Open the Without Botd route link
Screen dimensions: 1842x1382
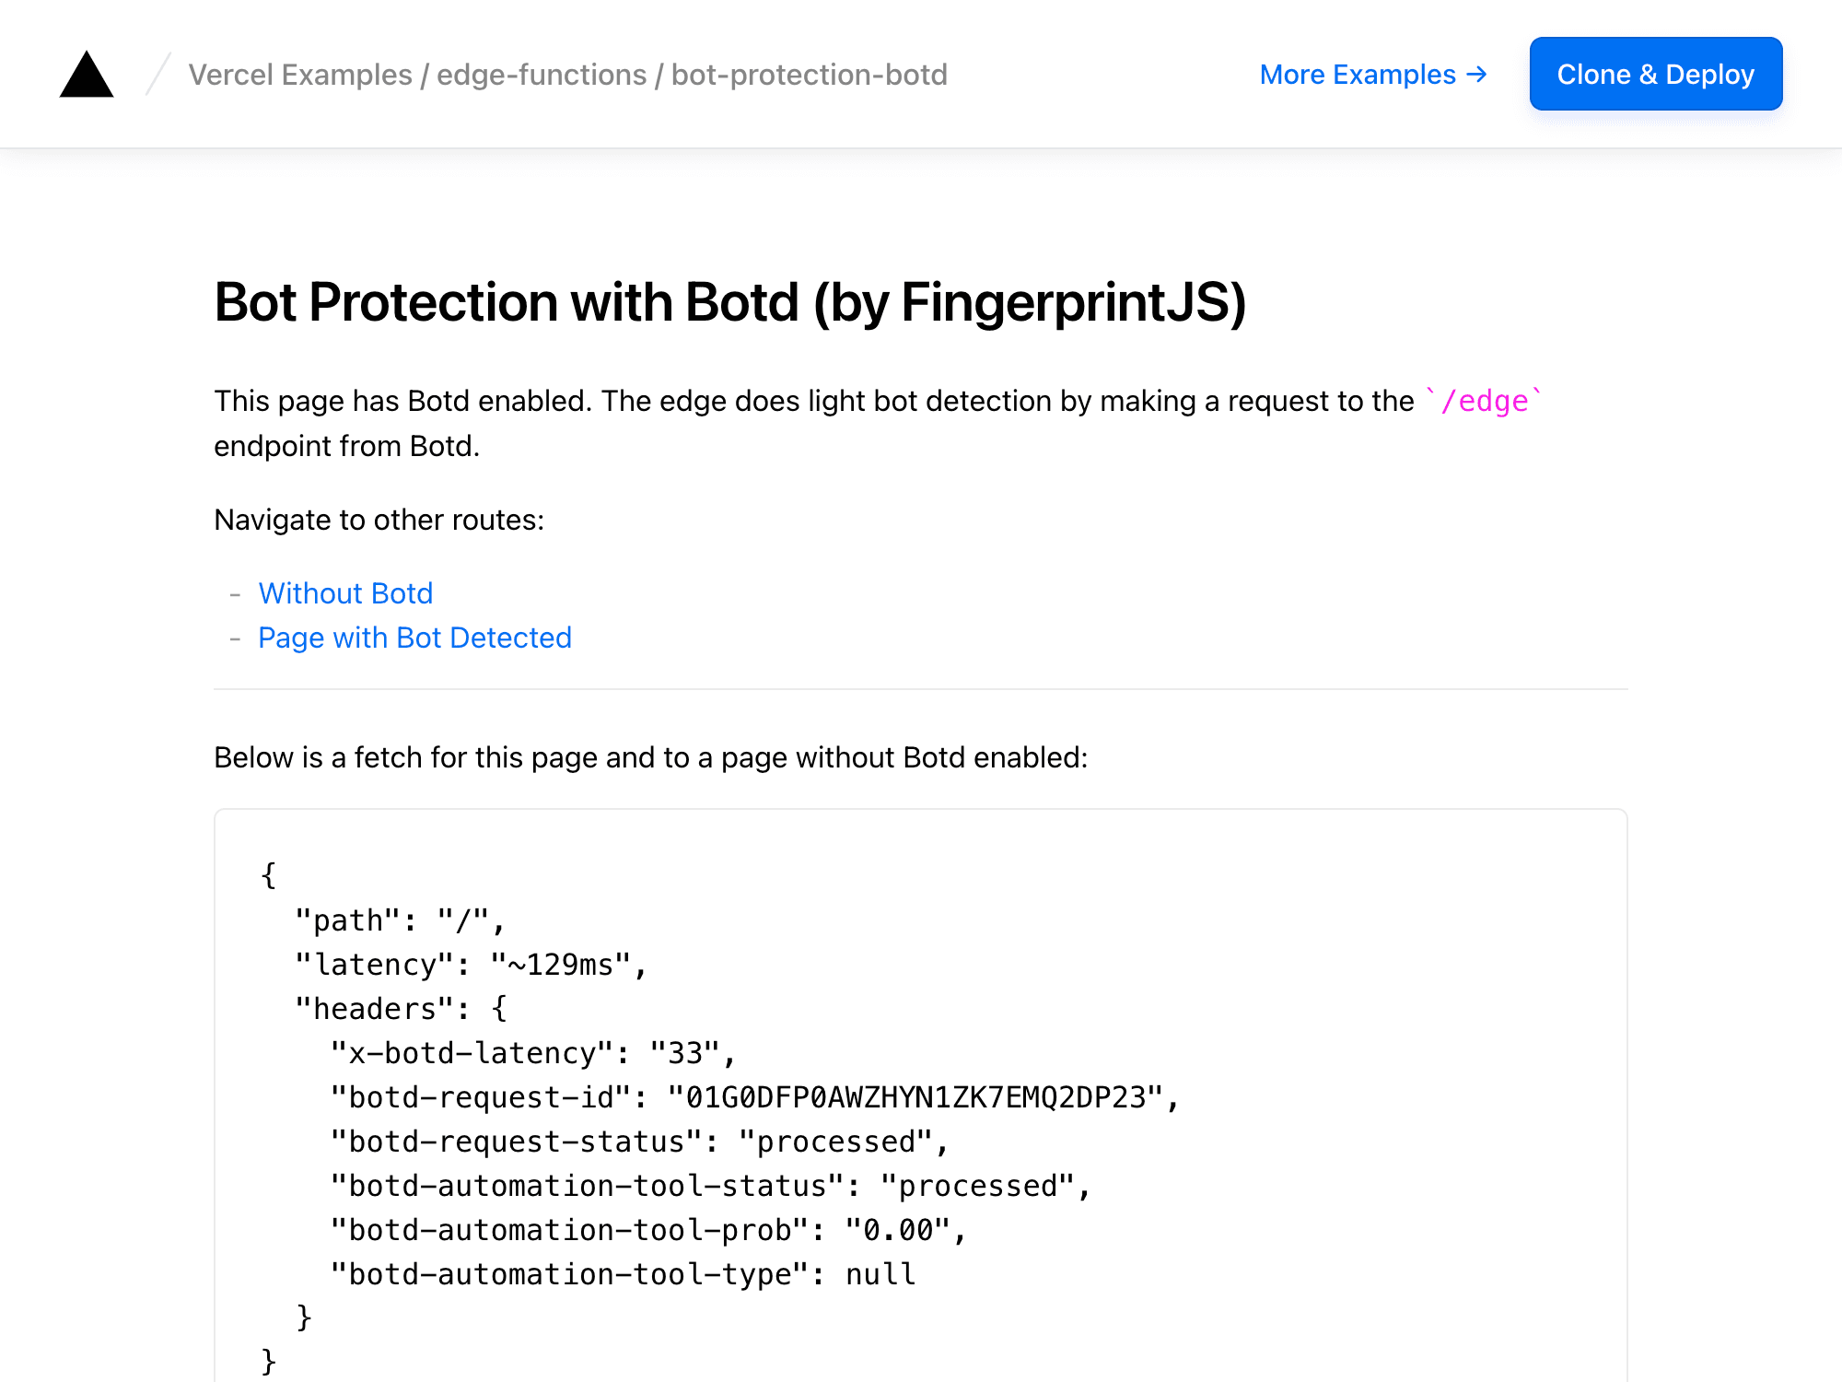tap(345, 593)
